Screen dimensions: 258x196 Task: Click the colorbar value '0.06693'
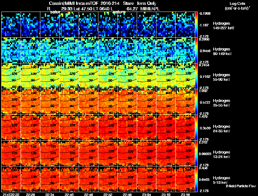tap(205, 154)
